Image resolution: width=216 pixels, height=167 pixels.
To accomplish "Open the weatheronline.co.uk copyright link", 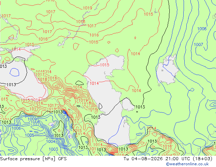I will pos(187,164).
